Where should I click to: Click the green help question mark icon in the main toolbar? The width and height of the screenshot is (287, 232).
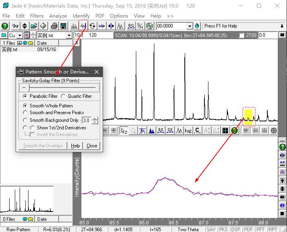(x=5, y=26)
